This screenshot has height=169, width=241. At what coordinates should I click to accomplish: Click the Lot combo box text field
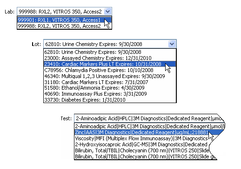(x=106, y=44)
